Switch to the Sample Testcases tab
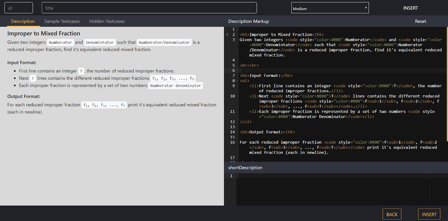The width and height of the screenshot is (448, 221). point(62,21)
